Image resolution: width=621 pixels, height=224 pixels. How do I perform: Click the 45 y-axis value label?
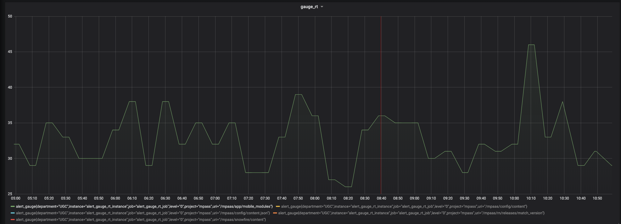(10, 52)
